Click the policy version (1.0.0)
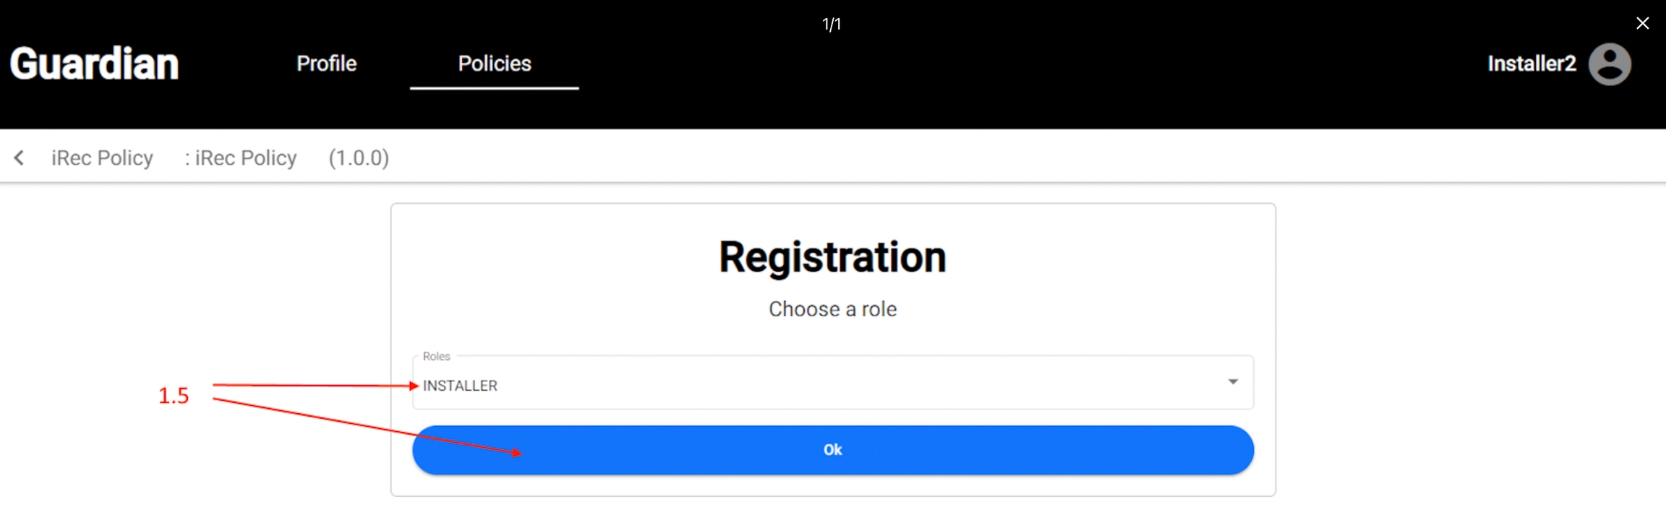The height and width of the screenshot is (512, 1666). click(359, 157)
